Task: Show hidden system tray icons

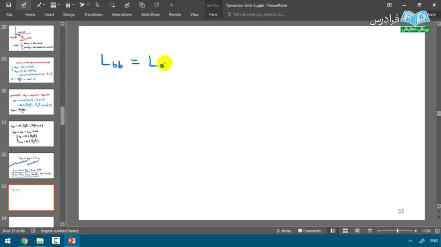Action: tap(410, 241)
